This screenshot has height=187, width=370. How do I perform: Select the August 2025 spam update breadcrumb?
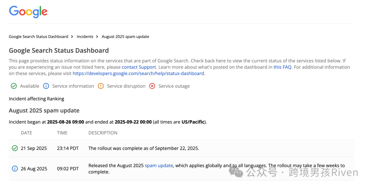[125, 37]
